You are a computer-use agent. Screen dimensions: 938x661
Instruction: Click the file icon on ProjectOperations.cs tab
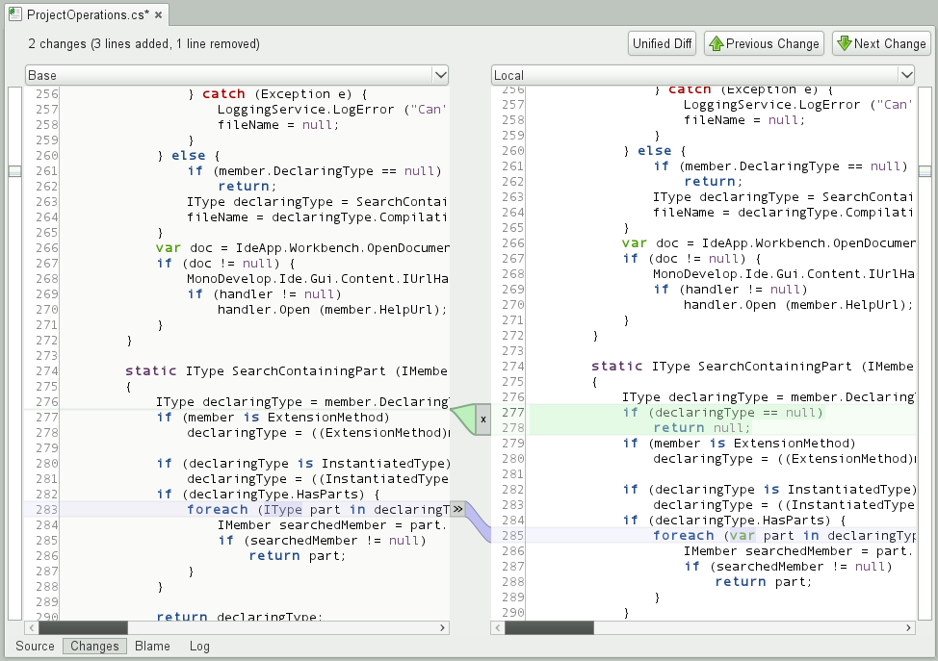[14, 15]
